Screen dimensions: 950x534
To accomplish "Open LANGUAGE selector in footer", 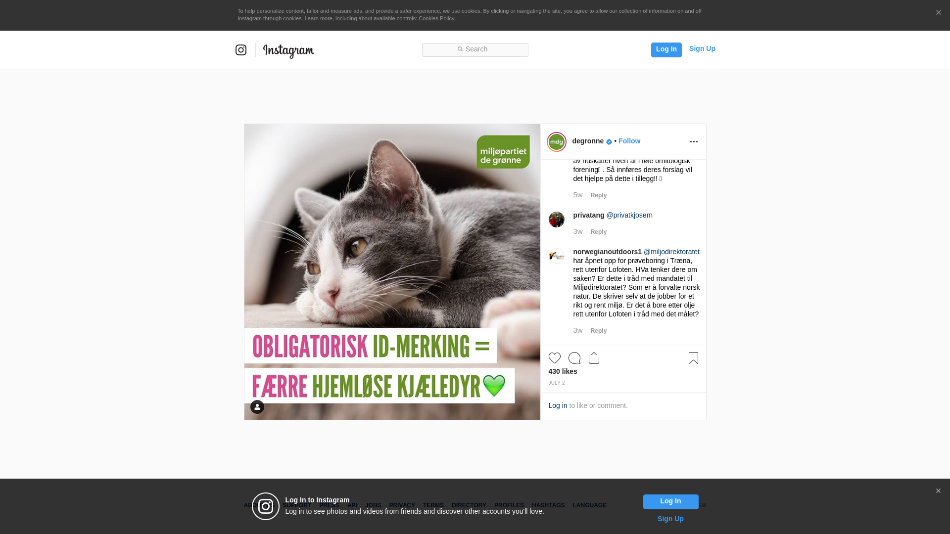I will (x=589, y=505).
